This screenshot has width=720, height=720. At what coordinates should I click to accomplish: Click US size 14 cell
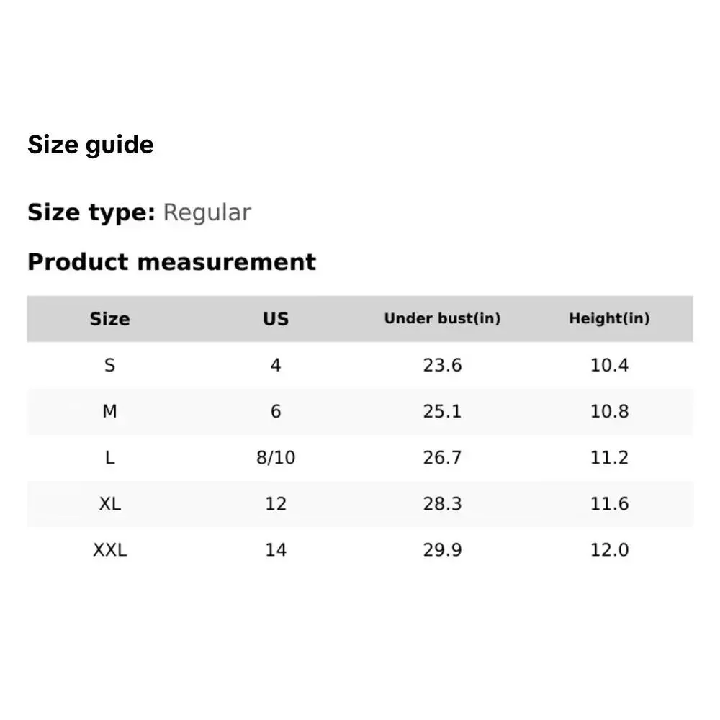point(276,549)
